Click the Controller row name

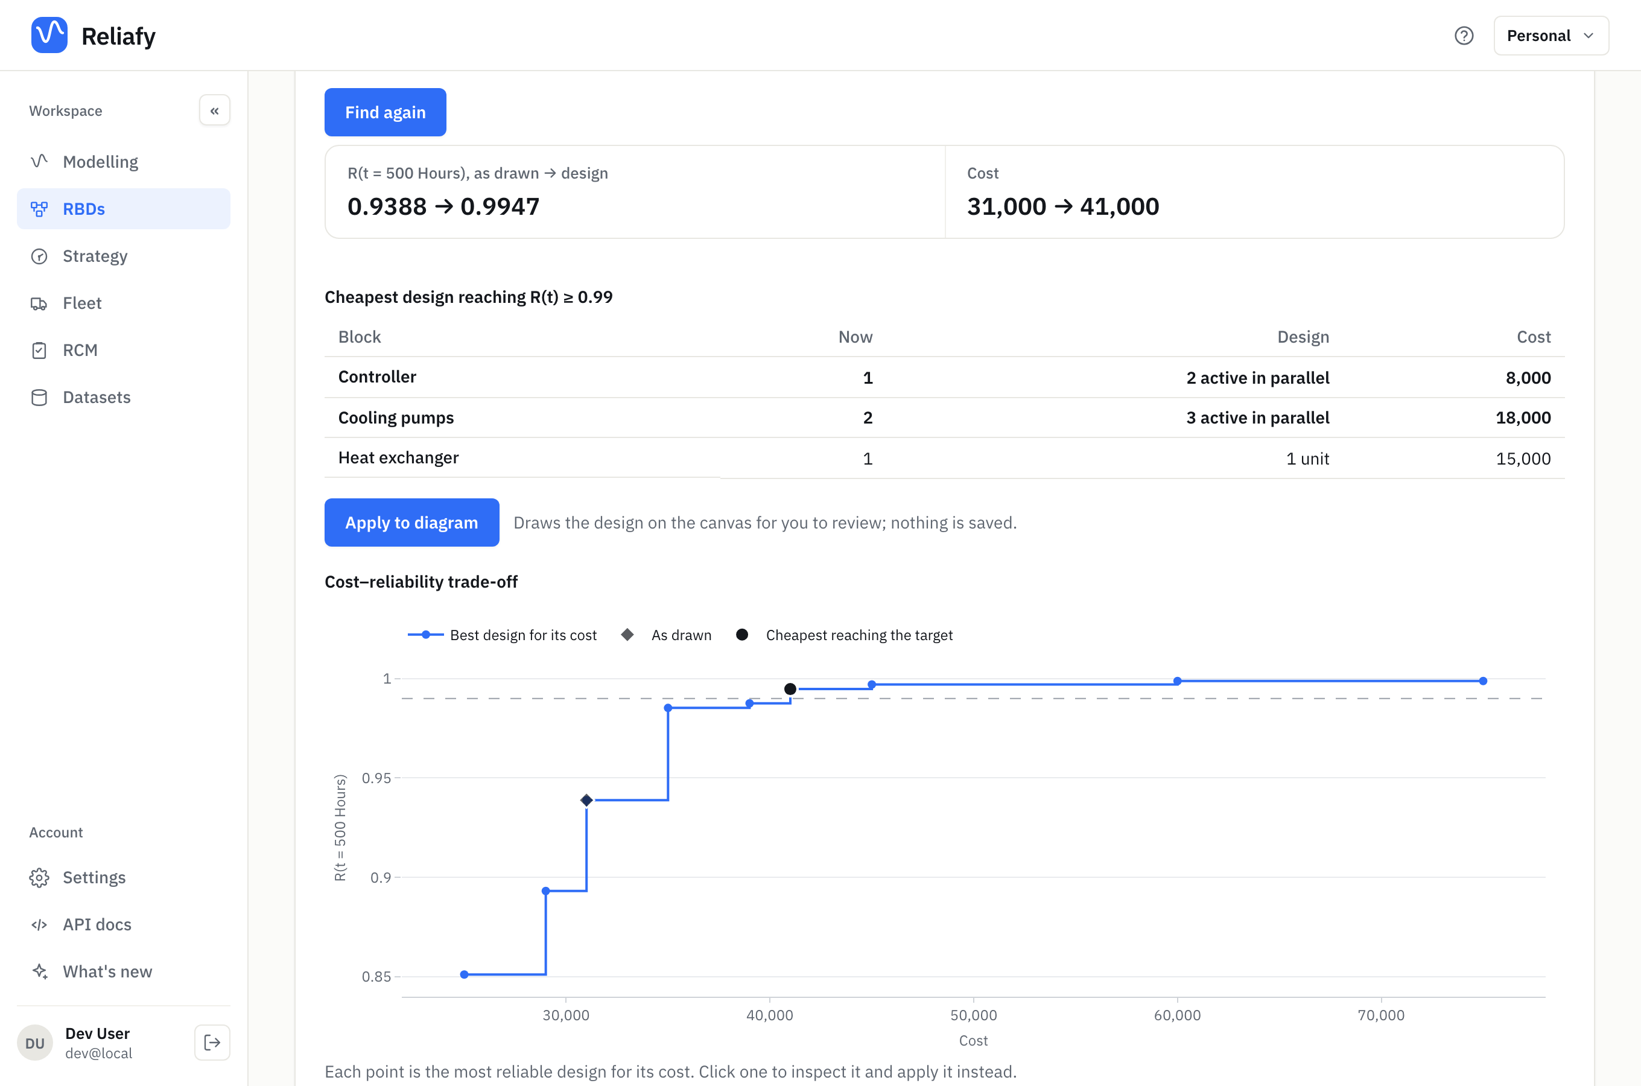pos(377,376)
